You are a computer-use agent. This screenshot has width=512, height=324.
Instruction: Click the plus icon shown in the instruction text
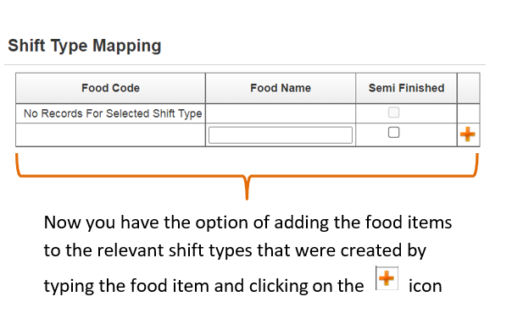pos(387,278)
